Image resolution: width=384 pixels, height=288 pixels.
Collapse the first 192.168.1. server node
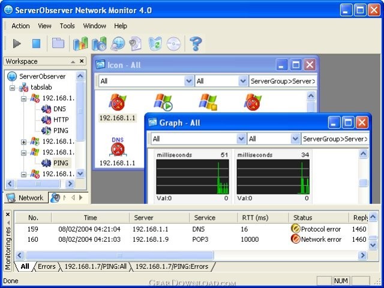click(23, 98)
